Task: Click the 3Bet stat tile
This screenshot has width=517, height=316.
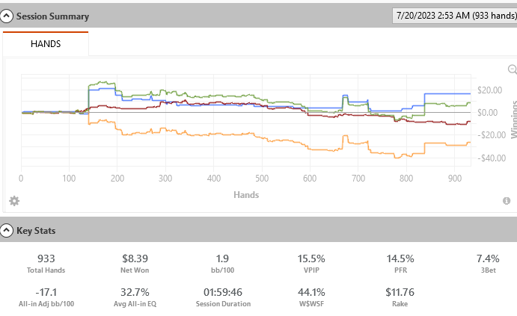Action: [503, 262]
